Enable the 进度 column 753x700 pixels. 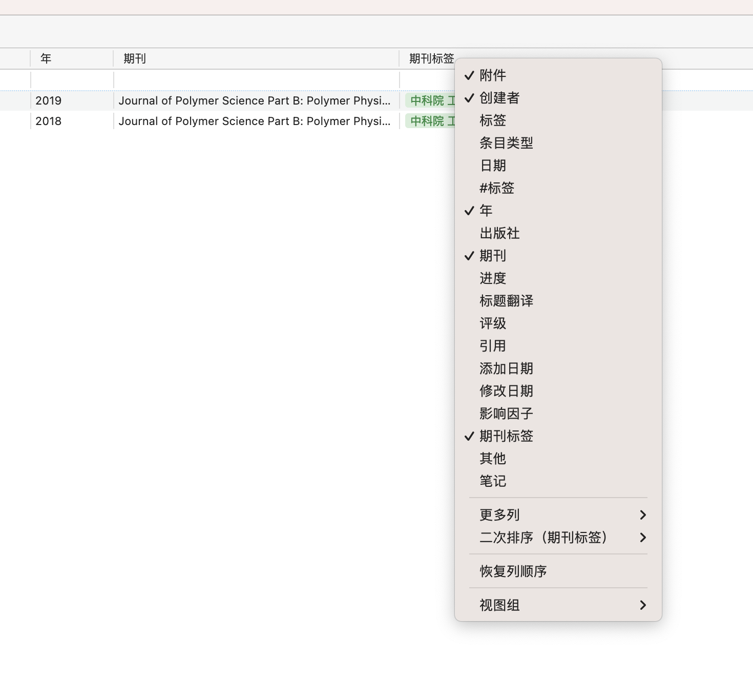pyautogui.click(x=558, y=278)
